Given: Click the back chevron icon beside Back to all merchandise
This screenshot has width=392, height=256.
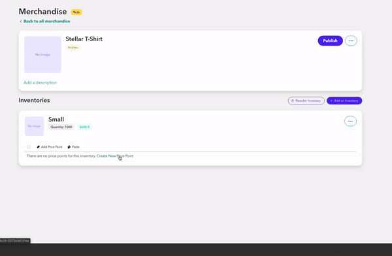Looking at the screenshot, I should (20, 22).
